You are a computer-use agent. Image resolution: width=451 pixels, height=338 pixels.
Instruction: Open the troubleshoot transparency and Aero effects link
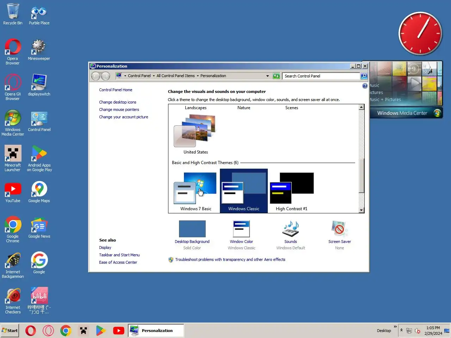pos(230,259)
